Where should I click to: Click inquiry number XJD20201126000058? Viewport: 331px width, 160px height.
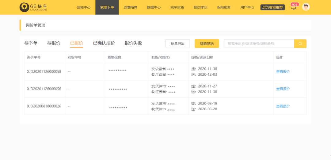pos(44,71)
